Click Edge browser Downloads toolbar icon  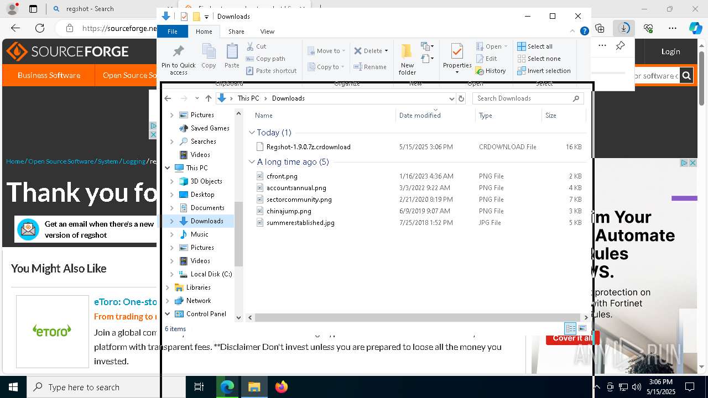point(624,28)
